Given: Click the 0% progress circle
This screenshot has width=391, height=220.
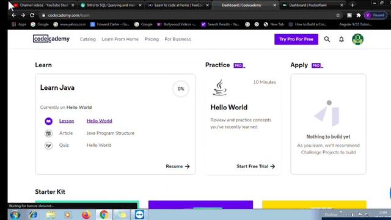Looking at the screenshot, I should (x=181, y=89).
